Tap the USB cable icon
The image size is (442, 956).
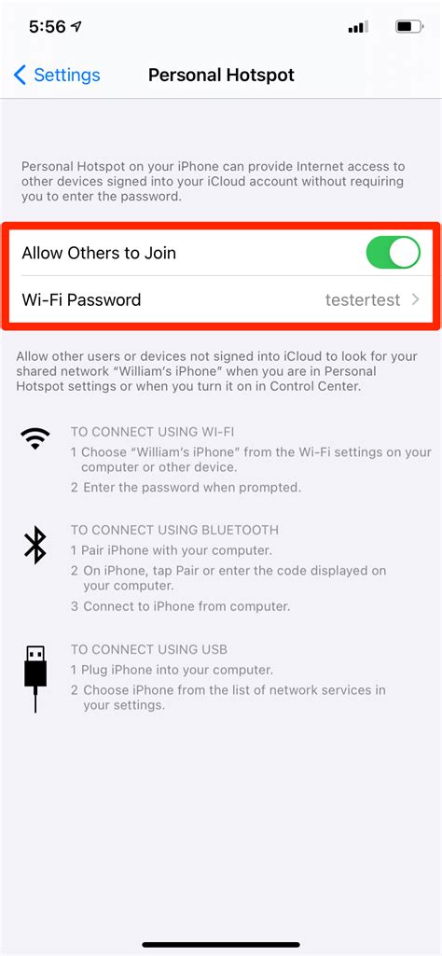coord(35,678)
